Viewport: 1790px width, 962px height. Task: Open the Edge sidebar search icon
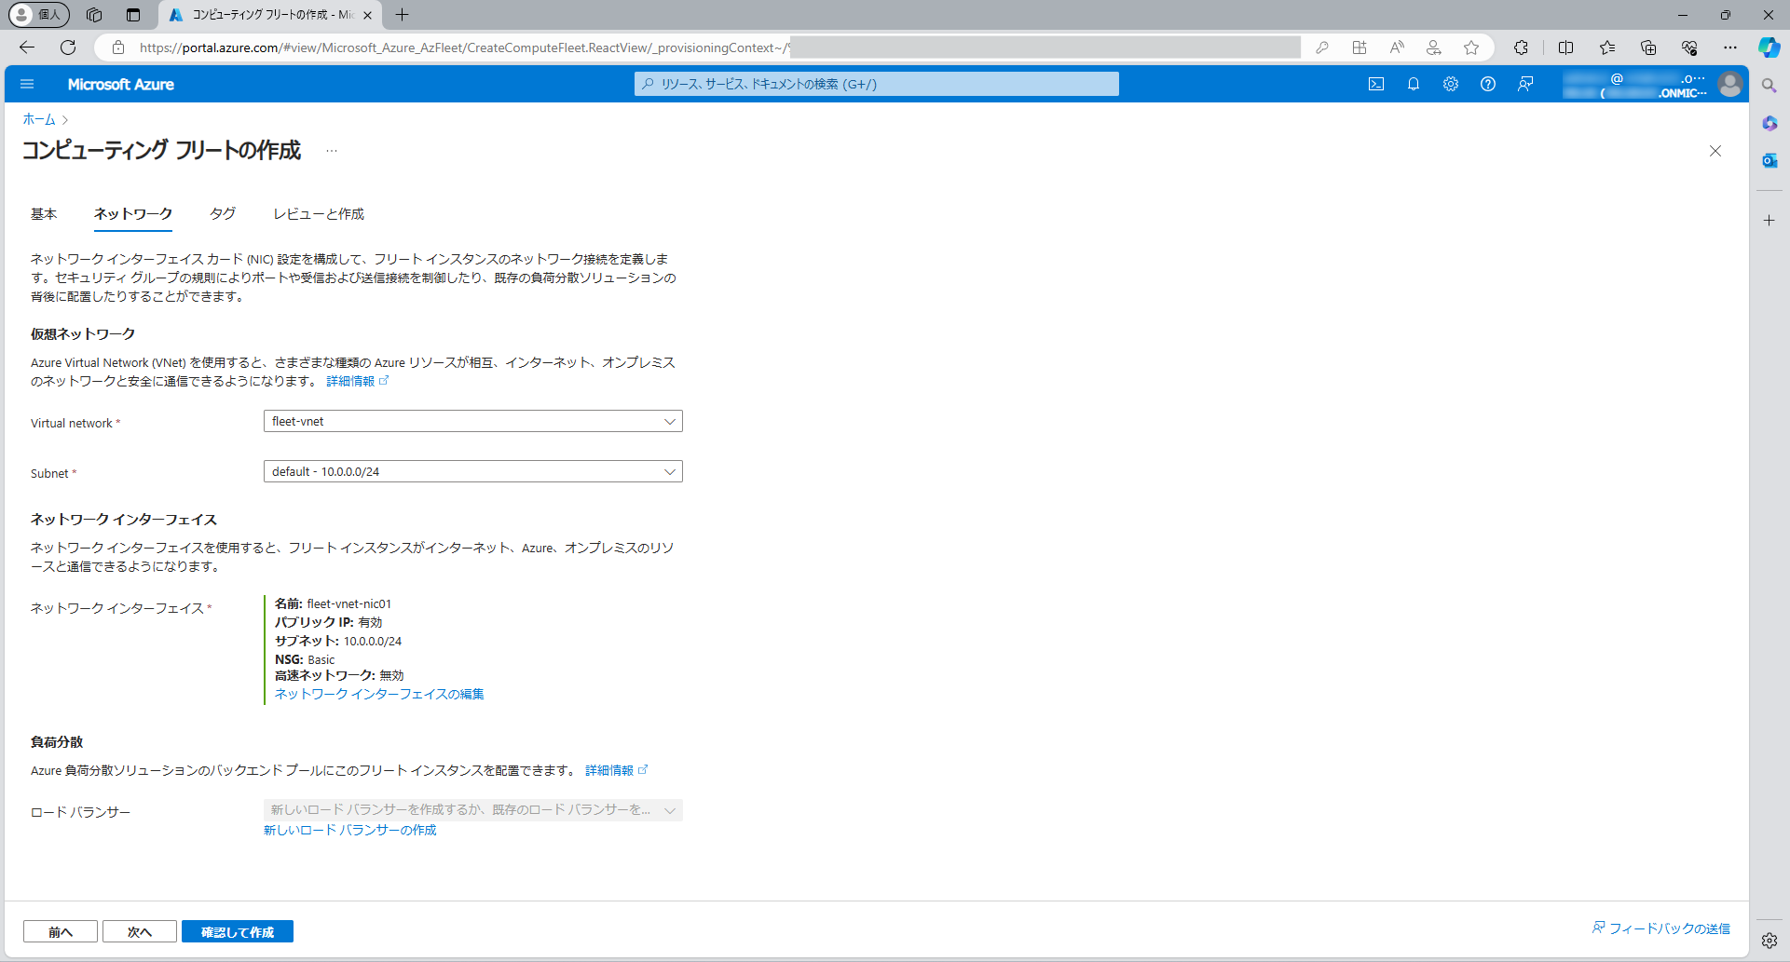point(1770,86)
